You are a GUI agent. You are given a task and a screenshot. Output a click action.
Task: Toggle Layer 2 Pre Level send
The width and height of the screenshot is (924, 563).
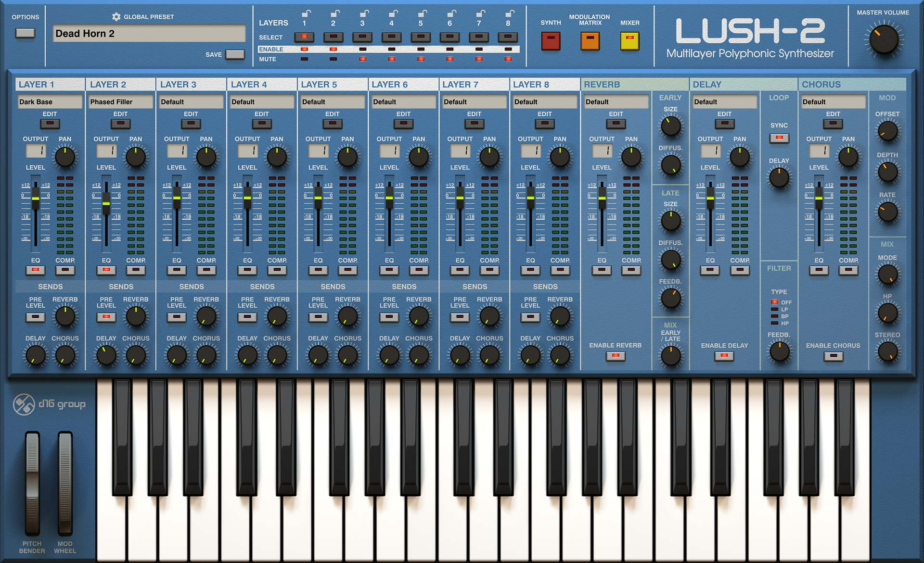point(106,317)
